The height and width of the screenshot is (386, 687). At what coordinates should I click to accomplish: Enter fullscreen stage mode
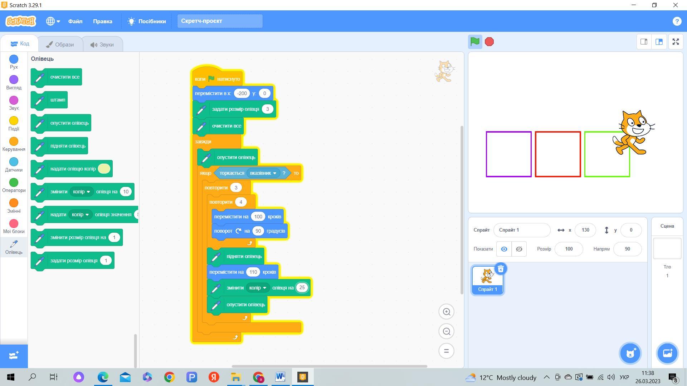click(x=676, y=42)
